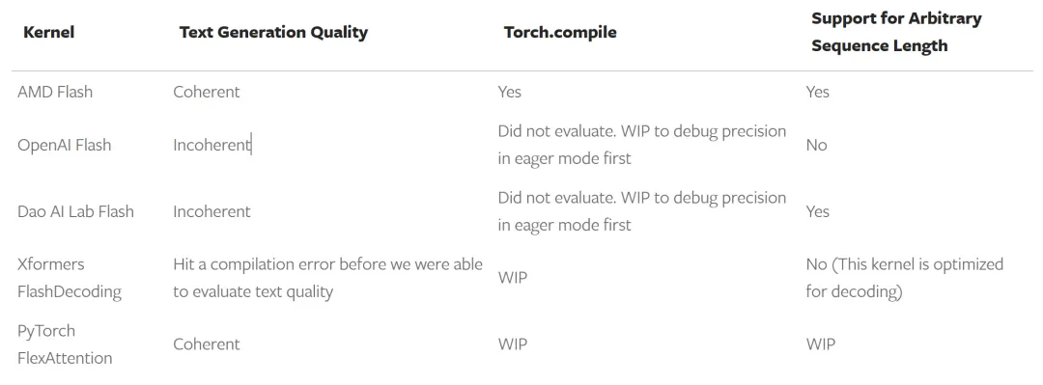Select the AMD Flash row label
The height and width of the screenshot is (385, 1043).
coord(55,92)
